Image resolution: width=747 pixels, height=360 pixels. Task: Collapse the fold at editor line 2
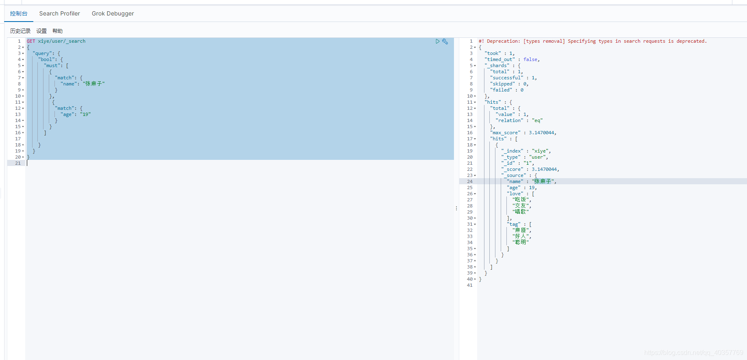point(23,47)
